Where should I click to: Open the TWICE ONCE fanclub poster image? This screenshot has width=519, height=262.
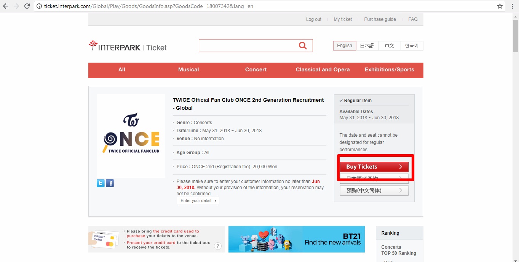(131, 136)
